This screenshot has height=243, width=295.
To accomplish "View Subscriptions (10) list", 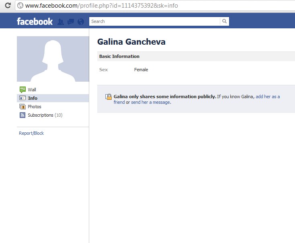I will [x=45, y=115].
